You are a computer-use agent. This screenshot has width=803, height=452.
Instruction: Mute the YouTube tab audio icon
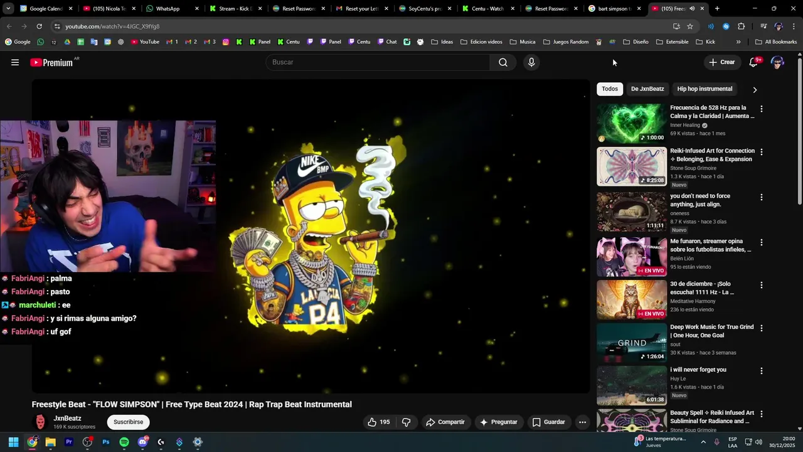click(x=692, y=9)
